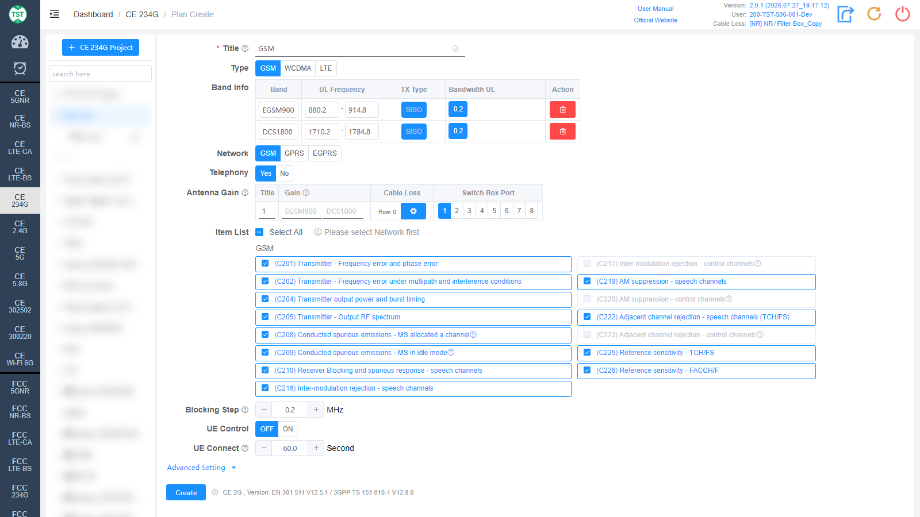
Task: Toggle the Select All checkbox
Action: (259, 232)
